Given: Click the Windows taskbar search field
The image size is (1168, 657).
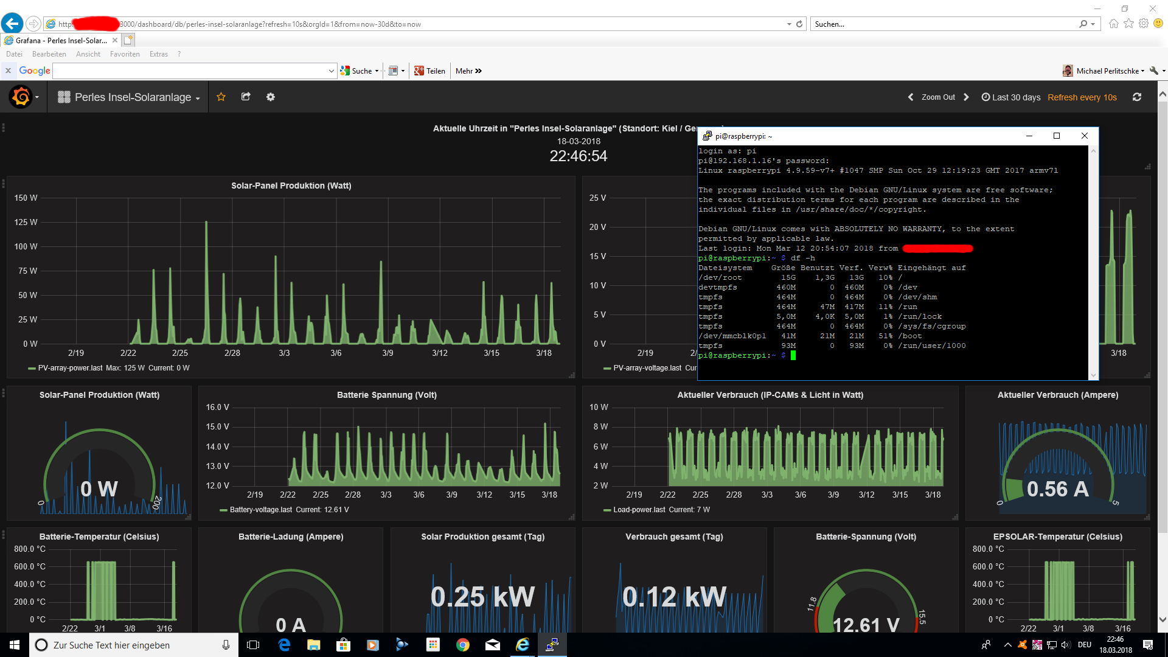Looking at the screenshot, I should tap(122, 645).
